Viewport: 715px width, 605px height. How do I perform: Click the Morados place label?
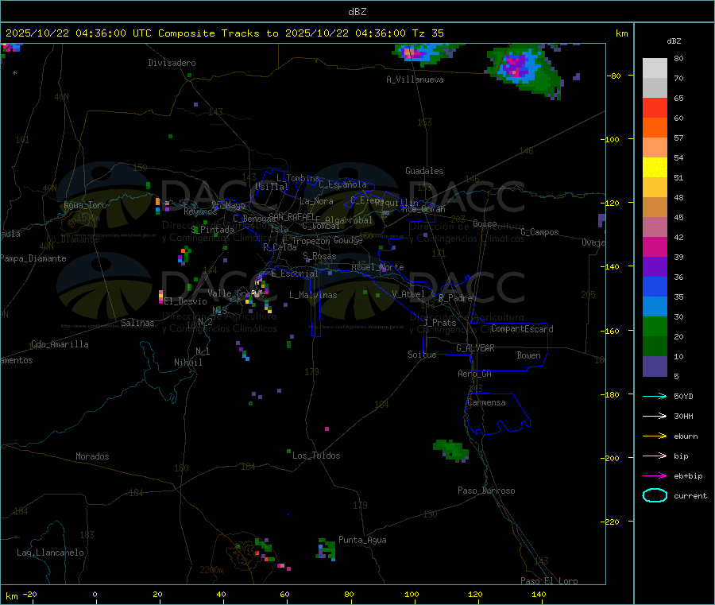93,456
